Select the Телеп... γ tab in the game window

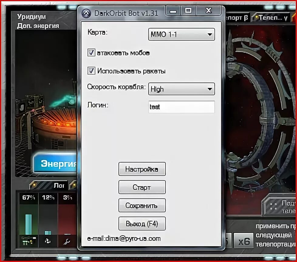[271, 18]
